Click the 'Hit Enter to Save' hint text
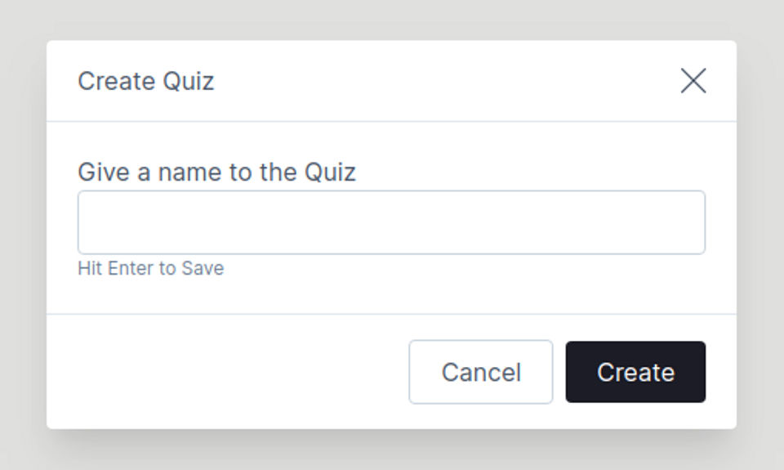Screen dimensions: 784x470 pyautogui.click(x=150, y=268)
